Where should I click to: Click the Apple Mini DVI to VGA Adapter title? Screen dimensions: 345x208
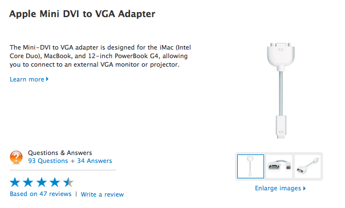pyautogui.click(x=82, y=14)
